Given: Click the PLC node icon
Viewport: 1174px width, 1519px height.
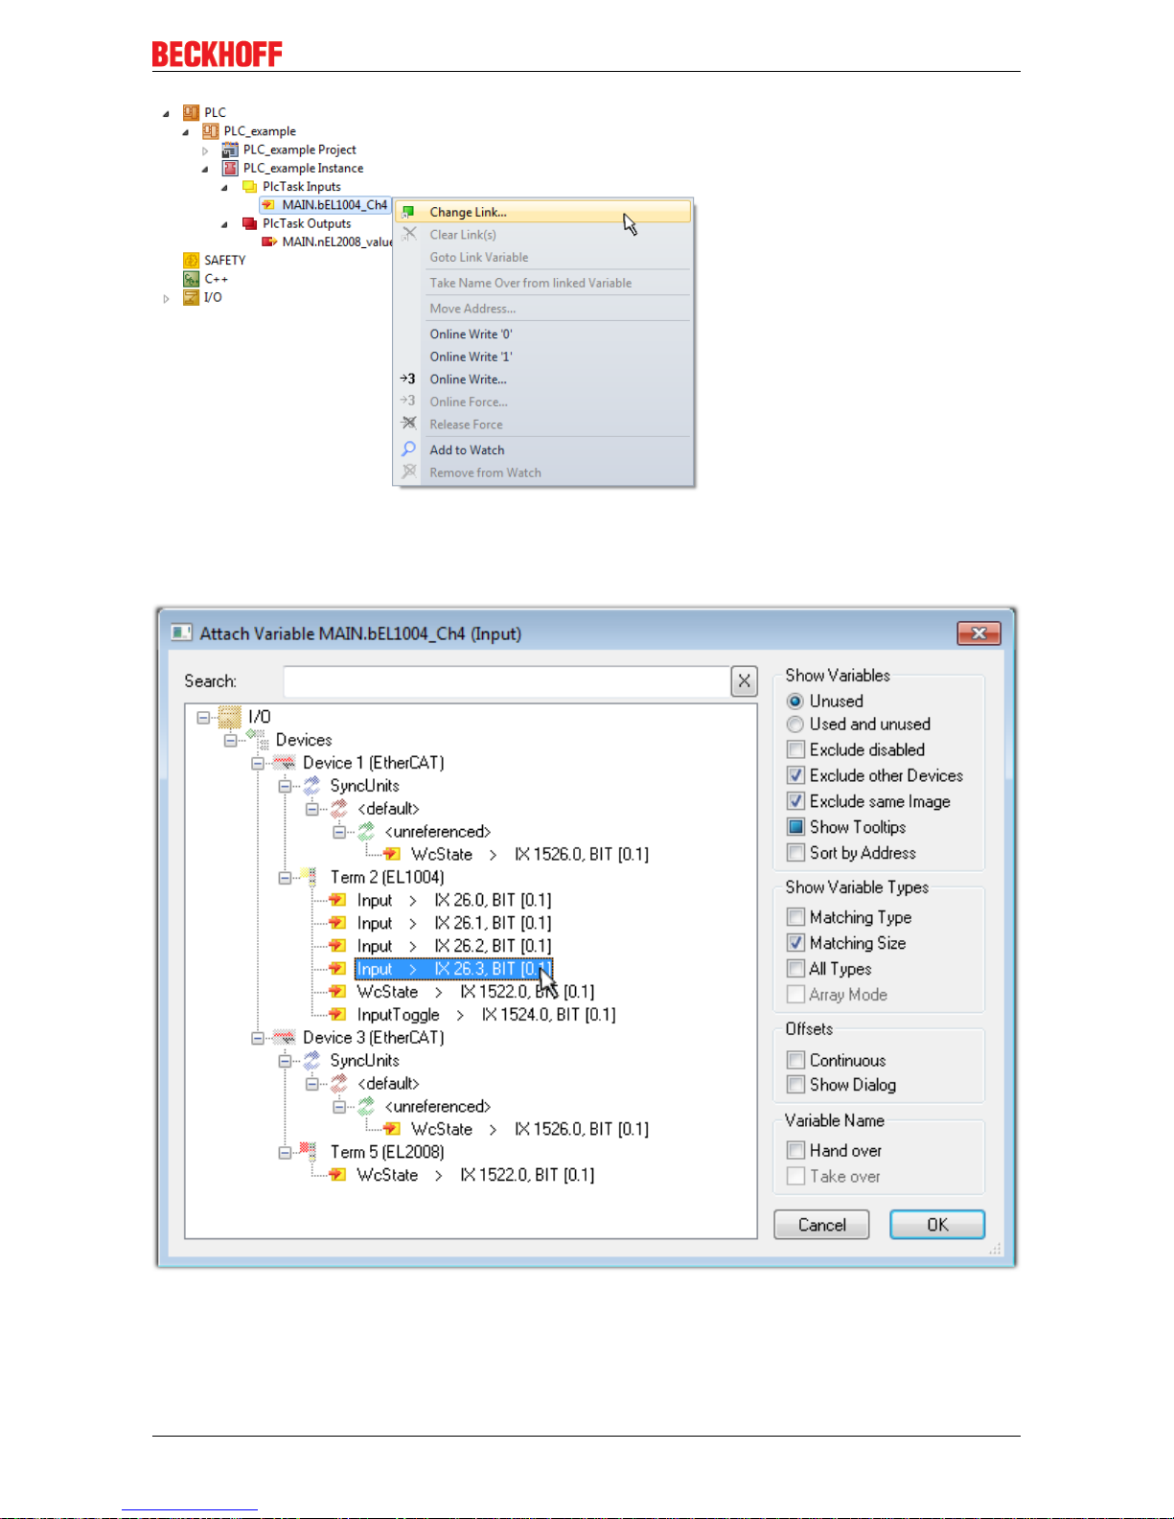Looking at the screenshot, I should [x=191, y=112].
